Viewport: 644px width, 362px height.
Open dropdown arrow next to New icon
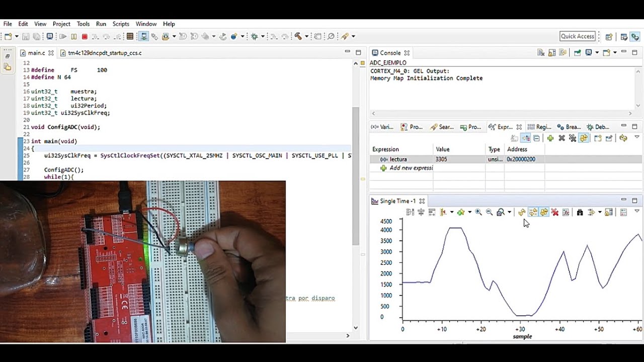[x=17, y=36]
